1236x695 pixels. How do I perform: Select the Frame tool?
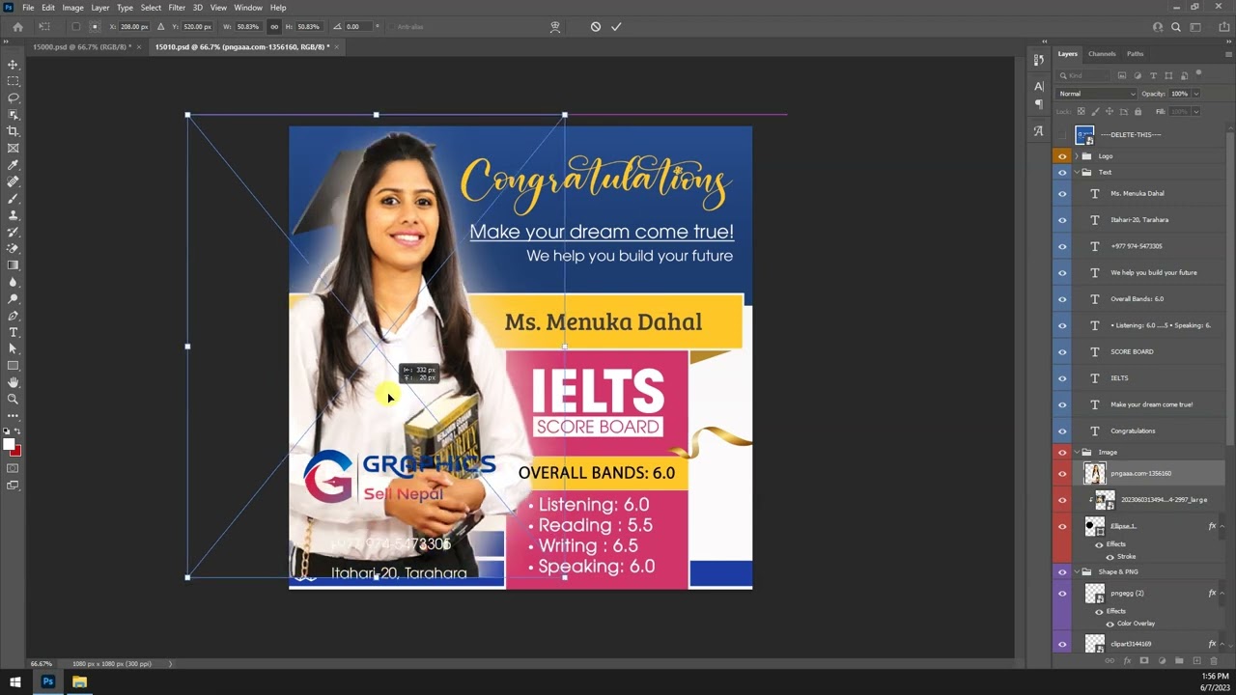point(13,148)
